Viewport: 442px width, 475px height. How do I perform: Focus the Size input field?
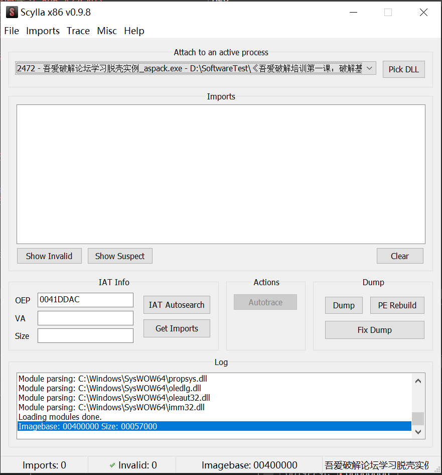[85, 336]
